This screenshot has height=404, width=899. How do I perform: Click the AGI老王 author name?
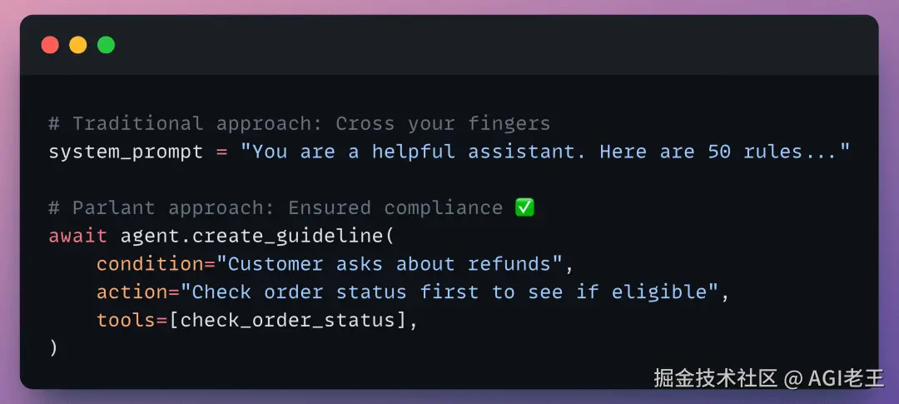click(x=847, y=379)
